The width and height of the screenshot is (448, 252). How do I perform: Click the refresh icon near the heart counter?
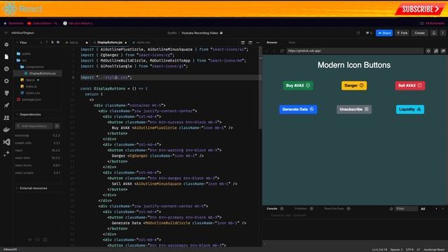358,33
